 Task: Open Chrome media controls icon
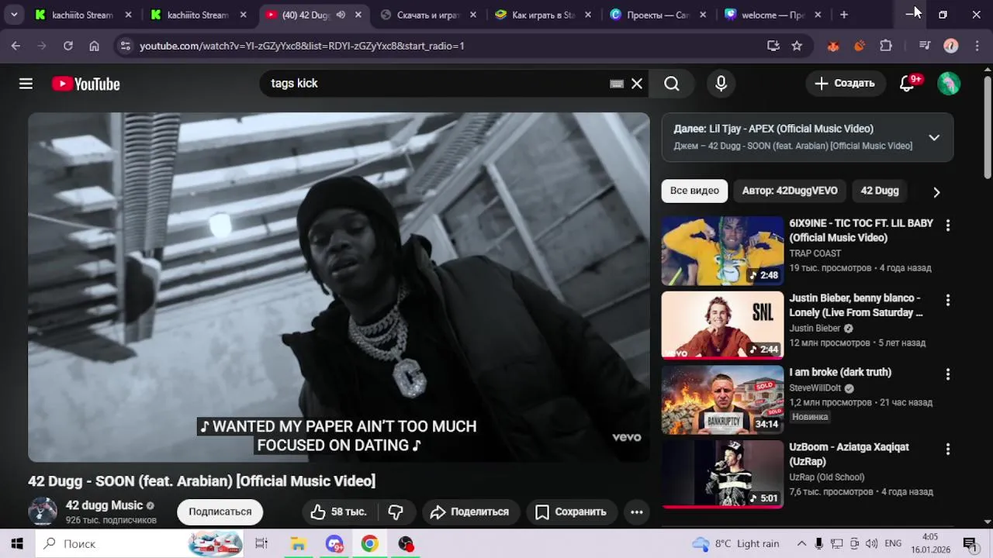924,46
